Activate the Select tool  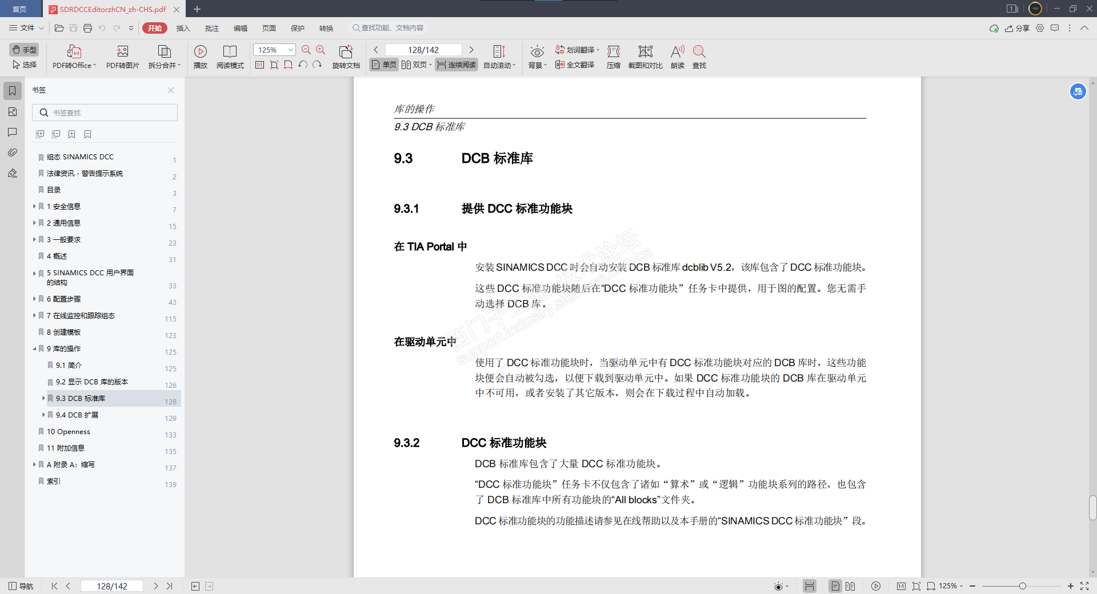(25, 65)
